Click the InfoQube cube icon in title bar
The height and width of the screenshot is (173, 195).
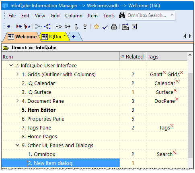(x=5, y=6)
